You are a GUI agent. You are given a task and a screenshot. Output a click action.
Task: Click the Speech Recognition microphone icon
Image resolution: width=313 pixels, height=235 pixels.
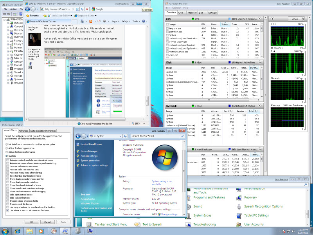239,207
